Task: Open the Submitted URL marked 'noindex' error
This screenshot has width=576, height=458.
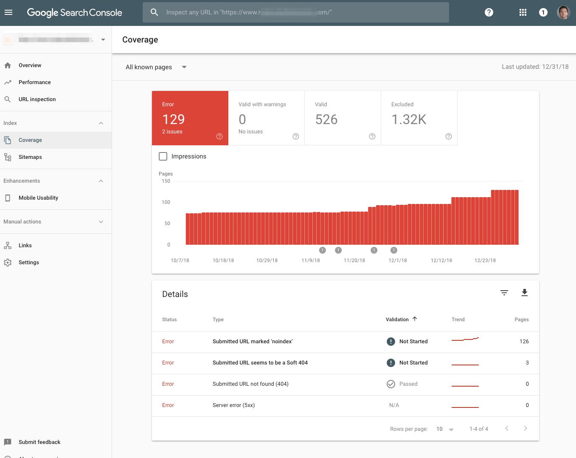Action: click(346, 342)
